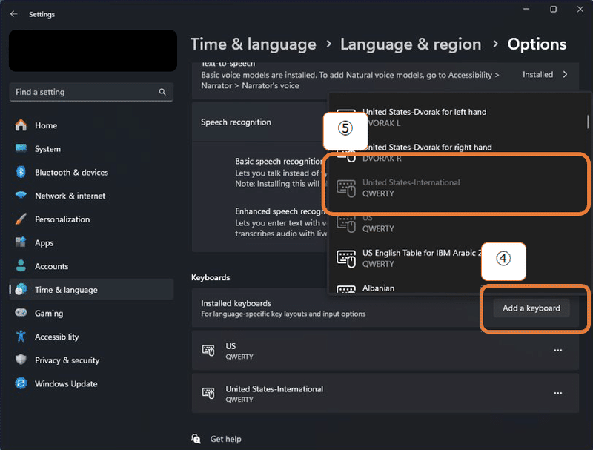
Task: Select Personalization in the sidebar
Action: click(91, 219)
